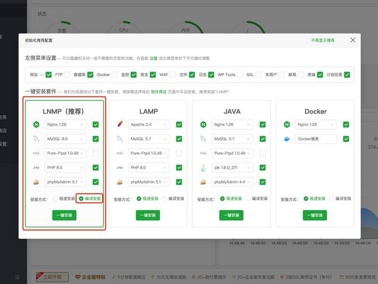Viewport: 378px width, 284px height.
Task: Click the Docker服务 field in Docker card
Action: point(316,139)
